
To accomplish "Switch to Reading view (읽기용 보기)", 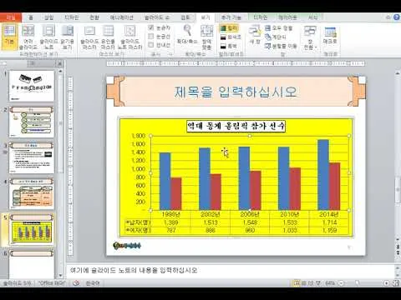I will [x=67, y=37].
